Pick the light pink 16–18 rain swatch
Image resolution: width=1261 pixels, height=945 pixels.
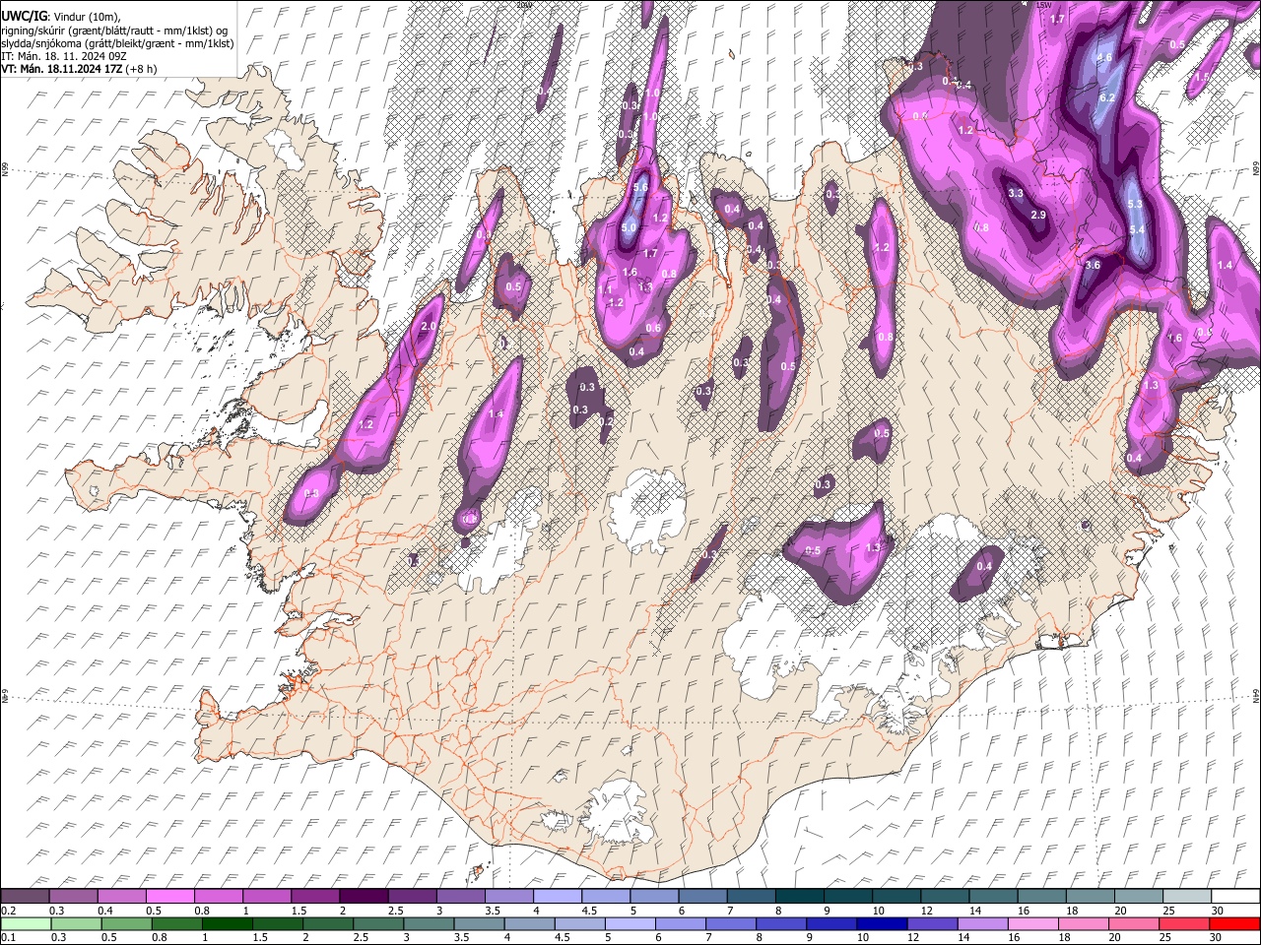pyautogui.click(x=1032, y=923)
